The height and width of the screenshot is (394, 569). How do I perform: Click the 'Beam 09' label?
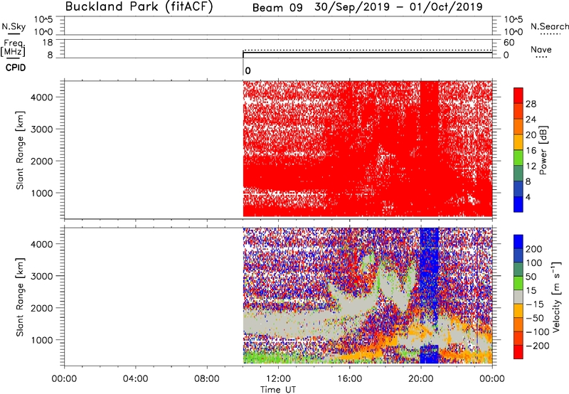(x=277, y=7)
